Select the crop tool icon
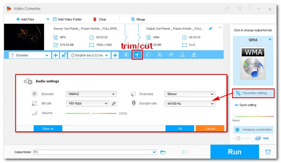The height and width of the screenshot is (163, 281). coord(160,54)
